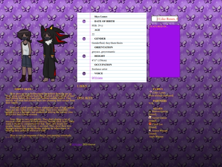The image size is (222, 167).
Task: Click the about paragraph starting 'Skye grew up'
Action: click(40, 98)
